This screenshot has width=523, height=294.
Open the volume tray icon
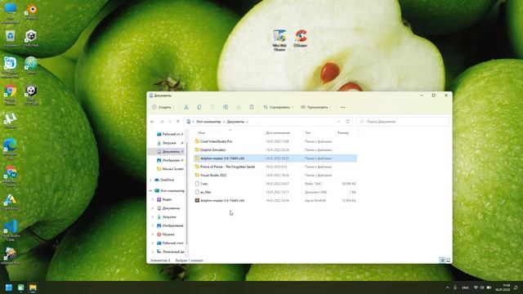[x=482, y=287]
